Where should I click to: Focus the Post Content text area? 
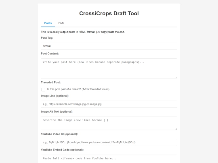coord(109,68)
